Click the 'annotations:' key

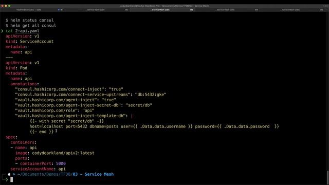tap(25, 84)
